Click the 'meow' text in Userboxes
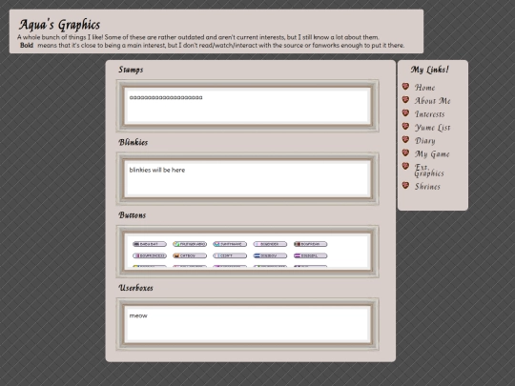Viewport: 515px width, 386px height. click(138, 315)
